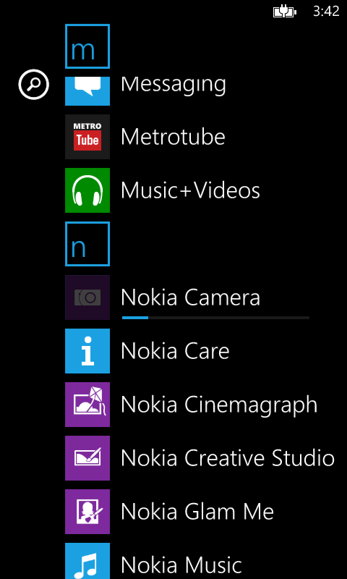Tap the Nokia Creative Studio label
This screenshot has width=347, height=579.
(x=228, y=458)
